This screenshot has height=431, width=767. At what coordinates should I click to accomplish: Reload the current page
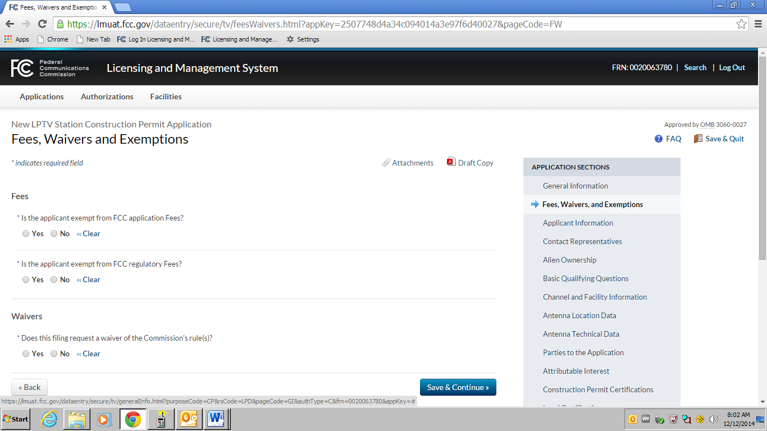(x=42, y=24)
